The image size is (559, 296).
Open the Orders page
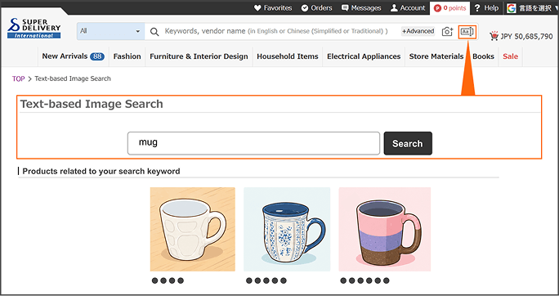[316, 8]
